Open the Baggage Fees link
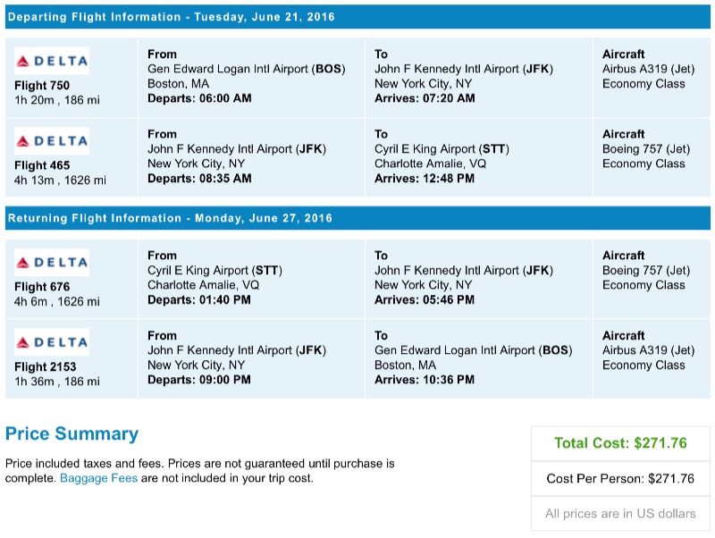The image size is (715, 538). pyautogui.click(x=98, y=478)
